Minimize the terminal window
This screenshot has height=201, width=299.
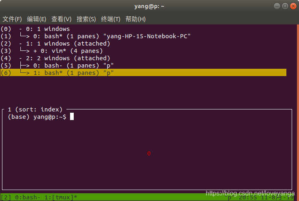click(277, 6)
